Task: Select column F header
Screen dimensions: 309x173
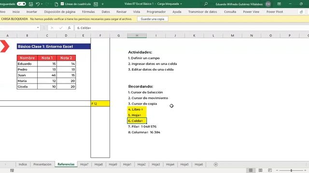Action: [x=100, y=36]
